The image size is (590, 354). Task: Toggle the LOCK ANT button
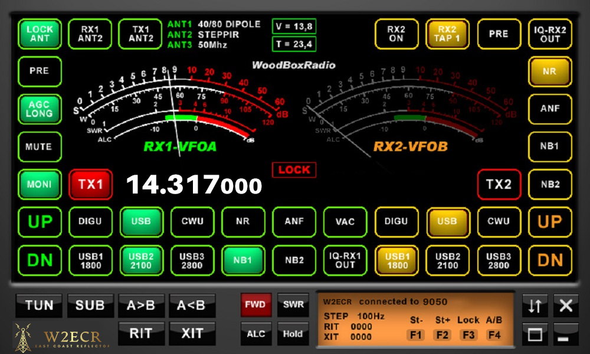(40, 34)
